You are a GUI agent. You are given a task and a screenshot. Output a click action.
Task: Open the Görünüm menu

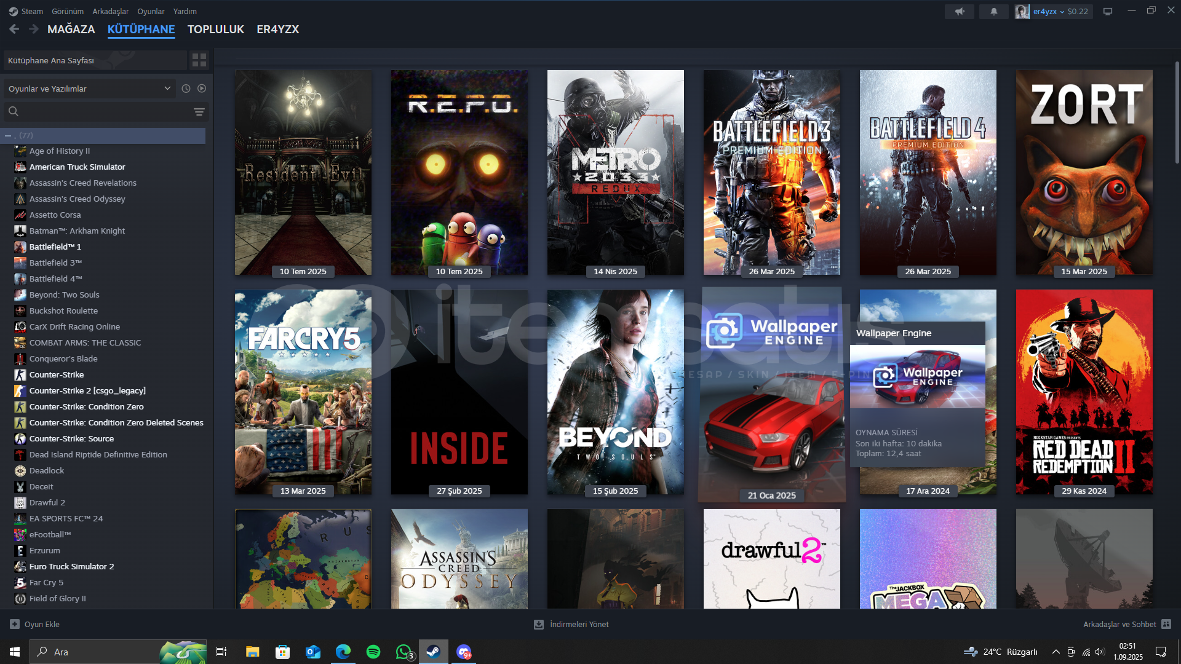[x=68, y=11]
